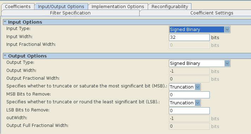Click the Output Full Fractional Width field
Image resolution: width=251 pixels, height=134 pixels.
pos(189,126)
